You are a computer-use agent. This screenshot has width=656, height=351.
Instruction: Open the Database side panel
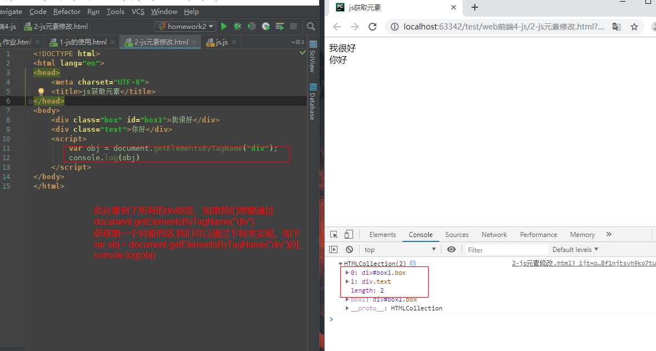[x=312, y=102]
